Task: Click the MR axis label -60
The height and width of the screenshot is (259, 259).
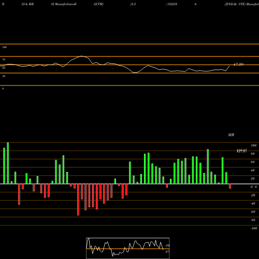Action: coord(253,212)
